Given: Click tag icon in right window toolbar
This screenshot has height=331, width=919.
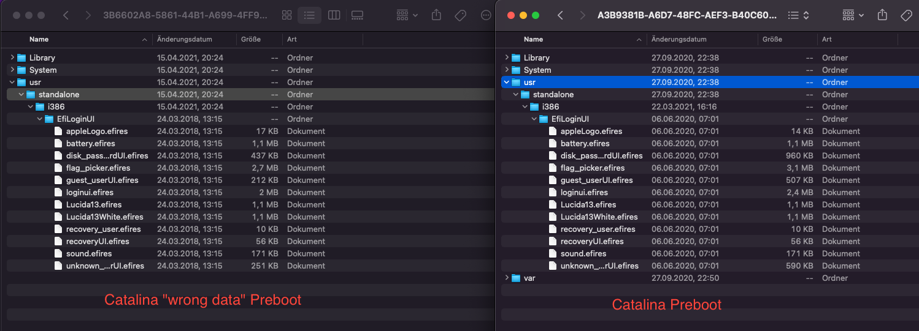Looking at the screenshot, I should point(906,15).
